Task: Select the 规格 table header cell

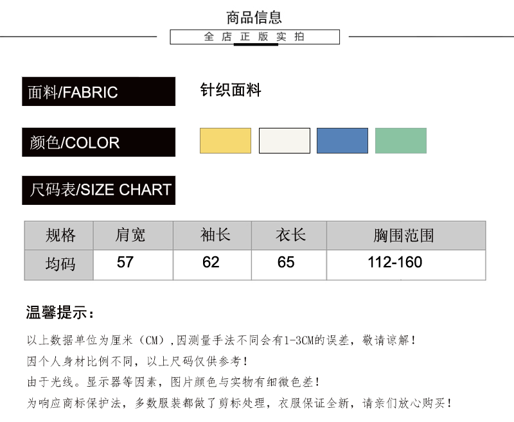Action: tap(60, 235)
